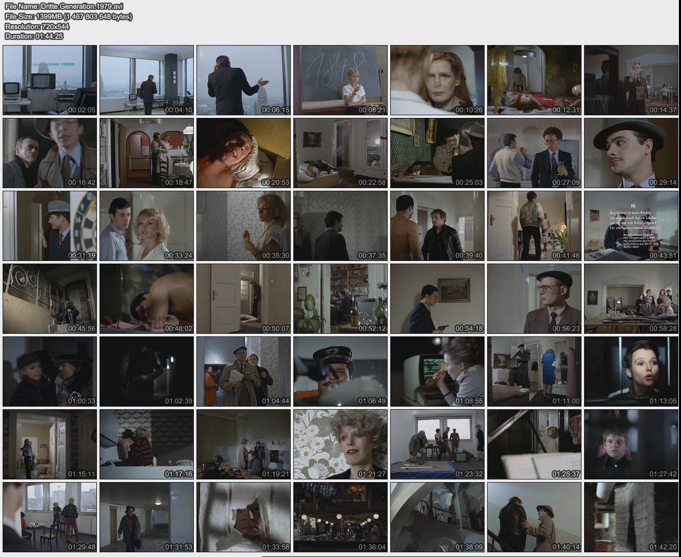The image size is (681, 557).
Task: Open the frame at 00:06:15
Action: click(244, 80)
